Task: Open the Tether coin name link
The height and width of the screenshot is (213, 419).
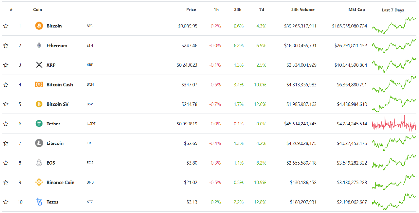Action: tap(53, 124)
